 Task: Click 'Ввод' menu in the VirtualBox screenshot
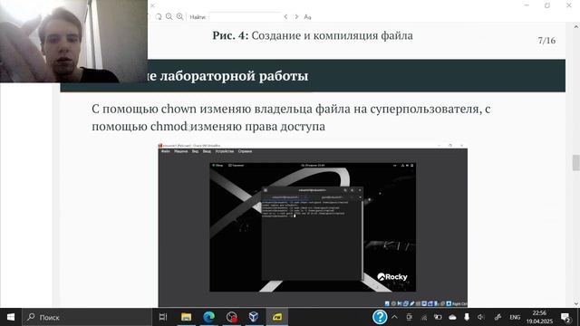pos(207,151)
